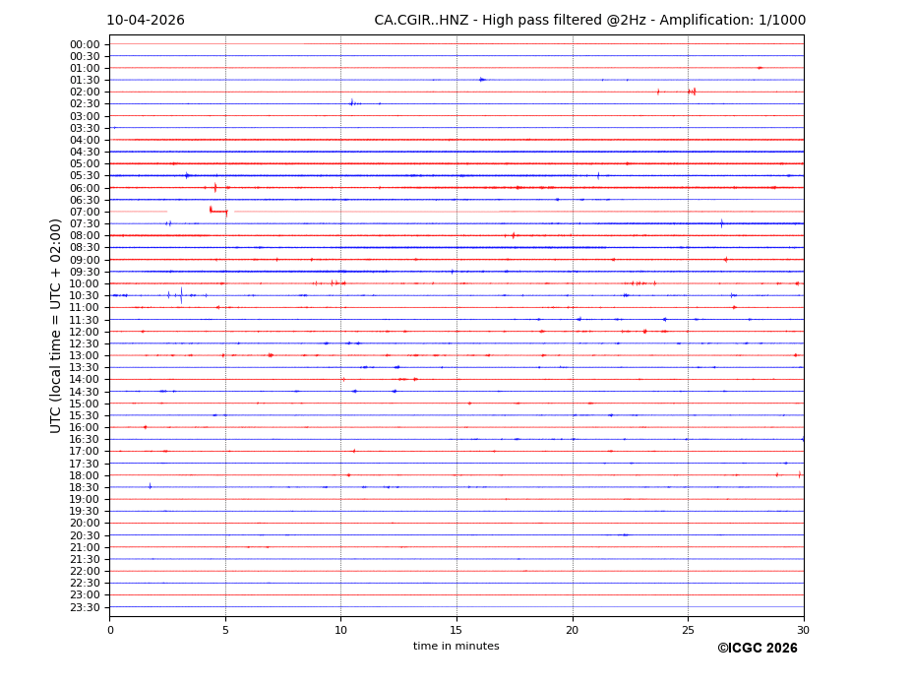Click the 0 tick on the x-axis
The height and width of the screenshot is (685, 912).
pos(110,630)
